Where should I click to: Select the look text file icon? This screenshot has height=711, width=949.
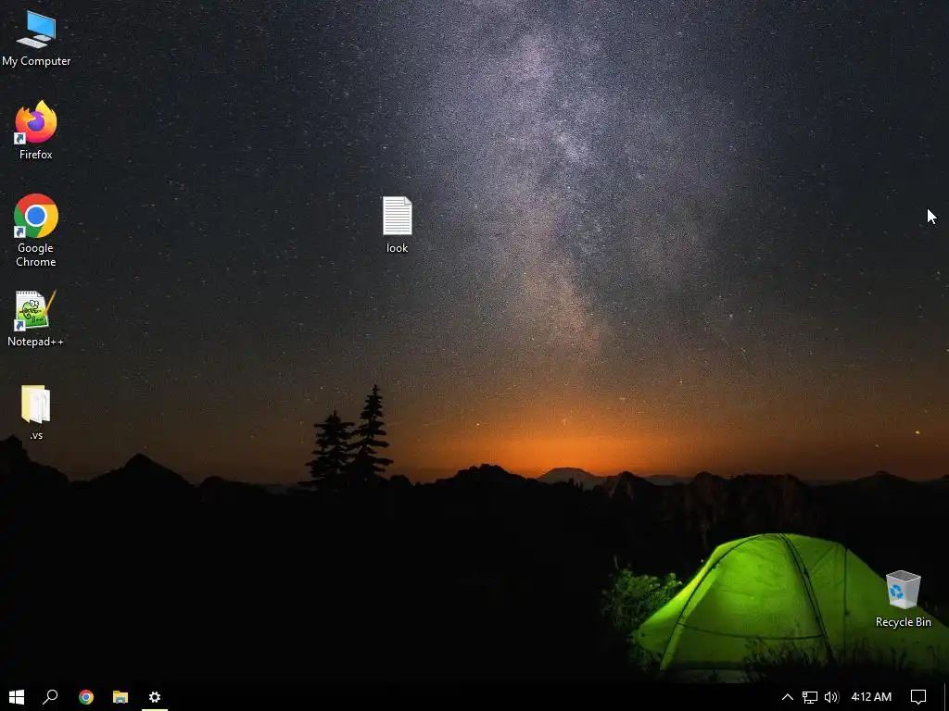point(397,225)
